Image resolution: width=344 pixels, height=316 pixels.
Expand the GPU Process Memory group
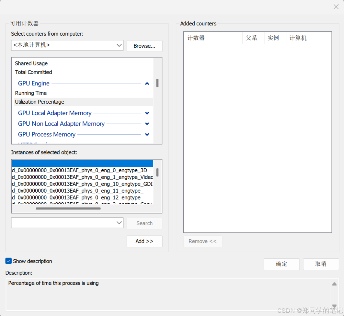(x=147, y=134)
